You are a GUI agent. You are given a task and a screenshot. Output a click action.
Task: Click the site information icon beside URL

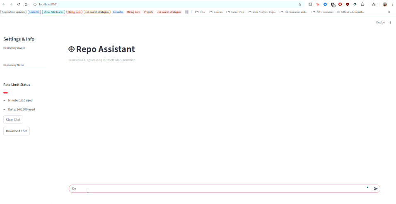coord(35,4)
